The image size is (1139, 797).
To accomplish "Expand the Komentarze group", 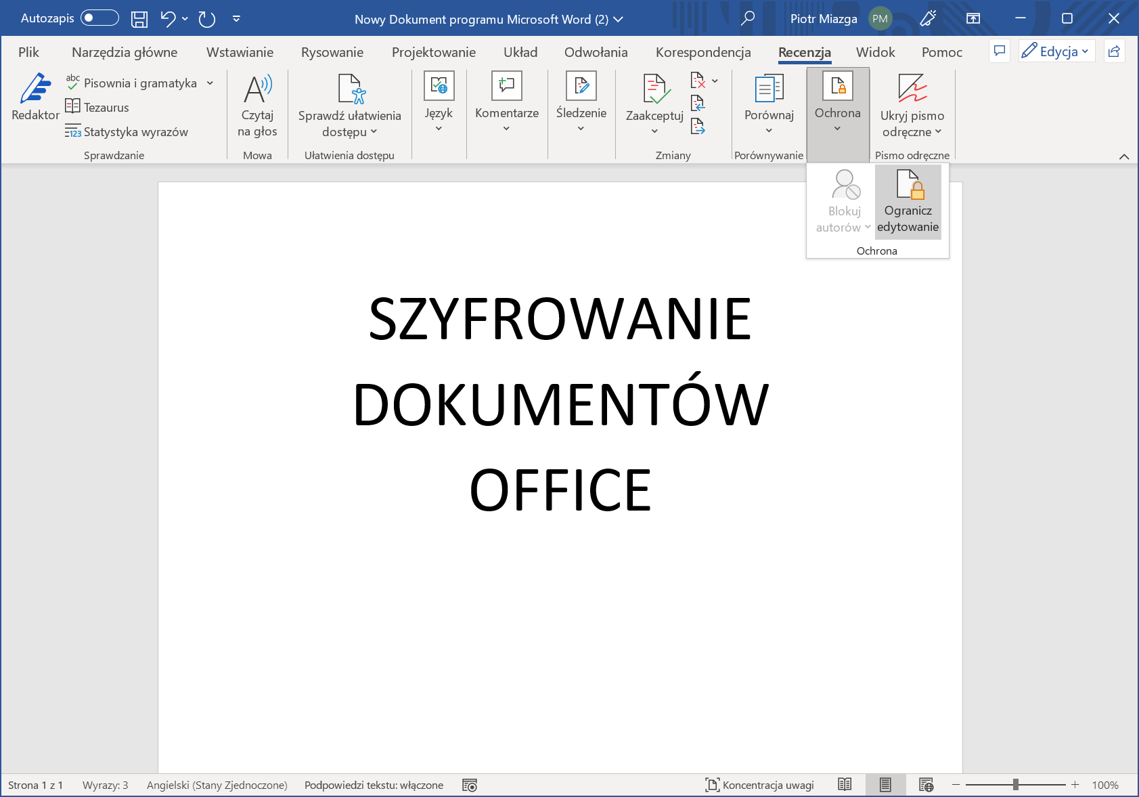I will point(507,102).
